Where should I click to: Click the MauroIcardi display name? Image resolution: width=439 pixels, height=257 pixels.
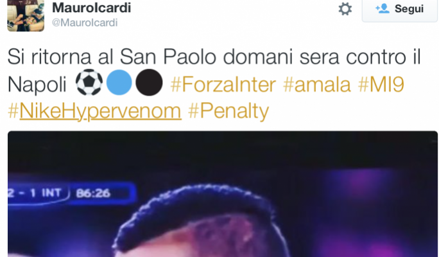coord(92,8)
